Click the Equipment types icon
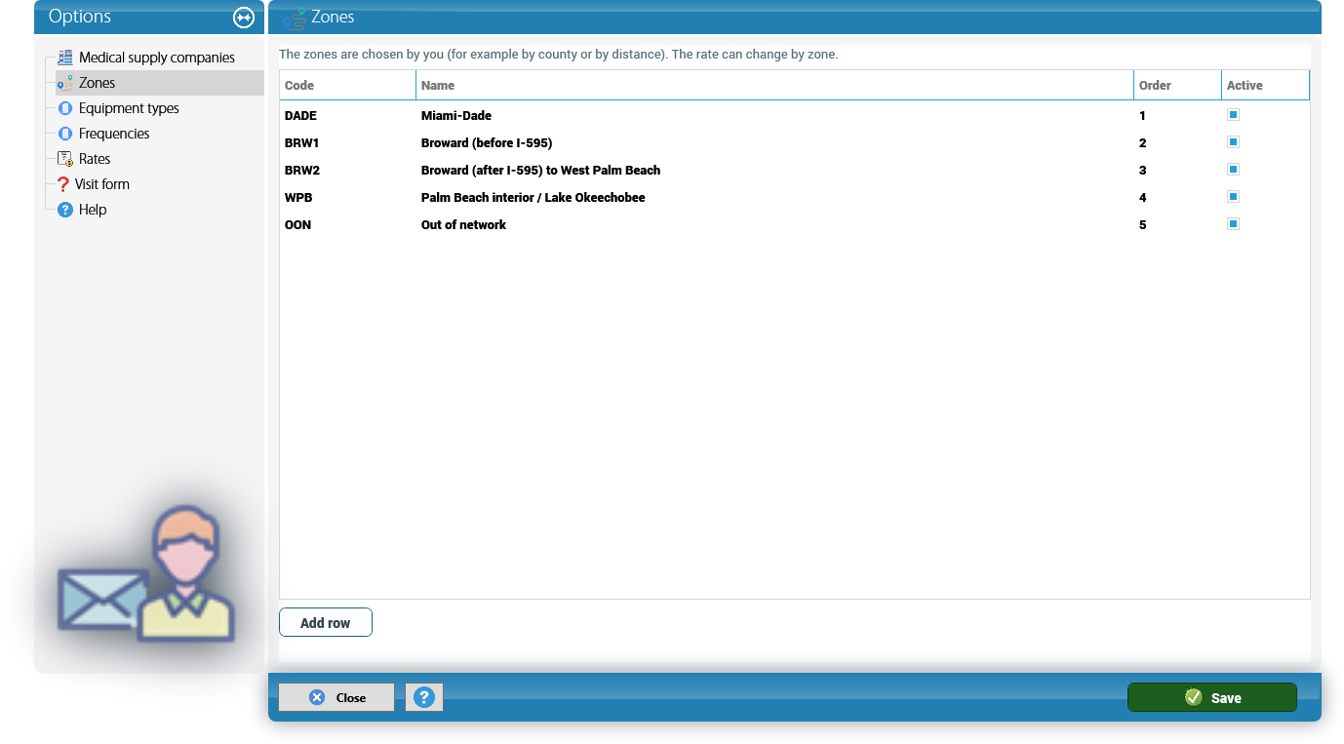This screenshot has width=1344, height=744. (x=65, y=108)
